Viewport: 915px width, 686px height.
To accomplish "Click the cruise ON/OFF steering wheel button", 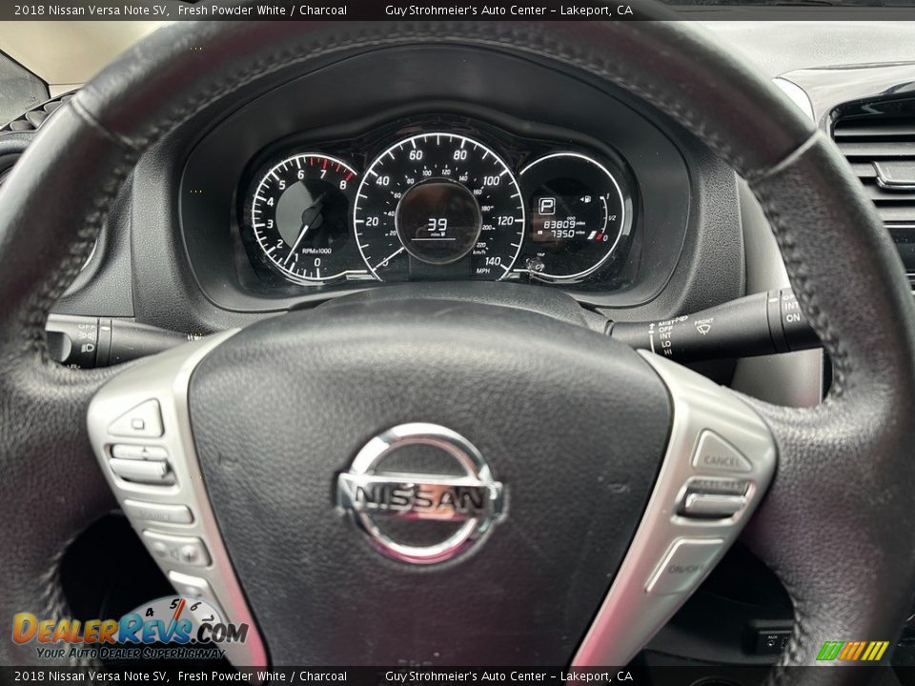I will point(683,565).
